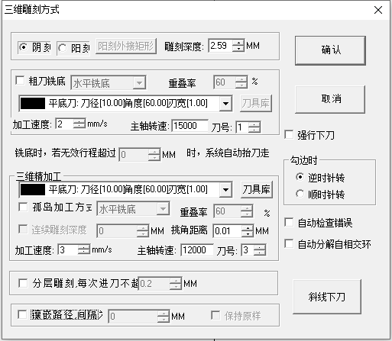This screenshot has height=341, width=392.
Task: Choose 逆时针转 for 勾边时
Action: point(300,177)
